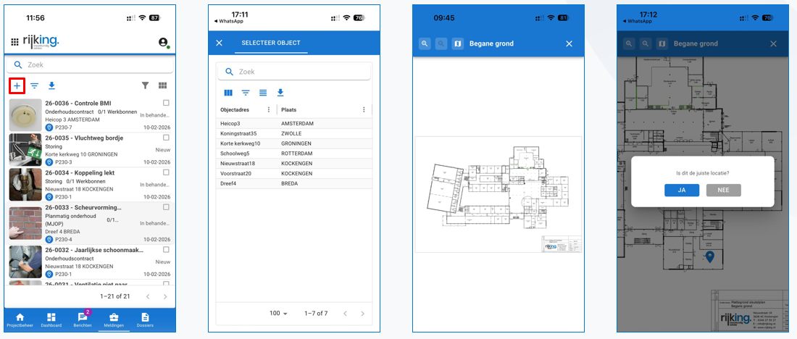Select checkbox of 26-0035 Vluchtweg bordje
Image resolution: width=797 pixels, height=339 pixels.
tap(166, 137)
